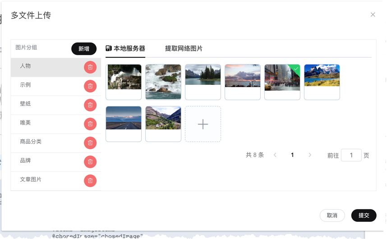Select the 人物 image group
The height and width of the screenshot is (239, 387).
pyautogui.click(x=56, y=67)
